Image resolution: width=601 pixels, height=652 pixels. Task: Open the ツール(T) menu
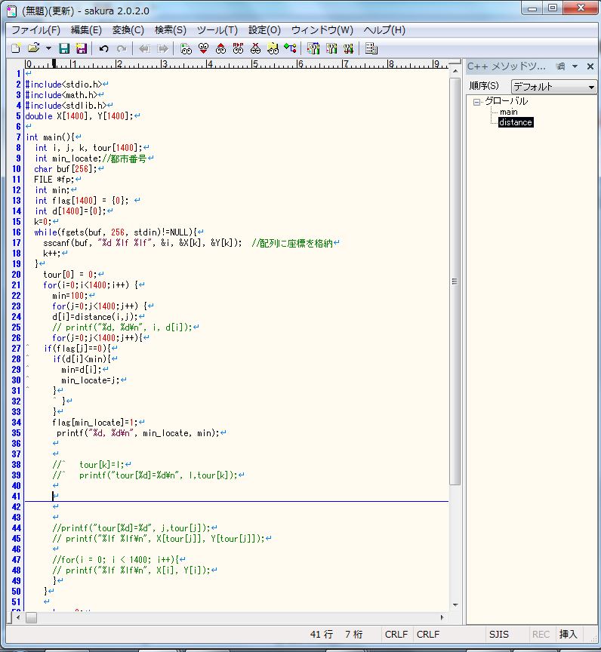coord(217,30)
